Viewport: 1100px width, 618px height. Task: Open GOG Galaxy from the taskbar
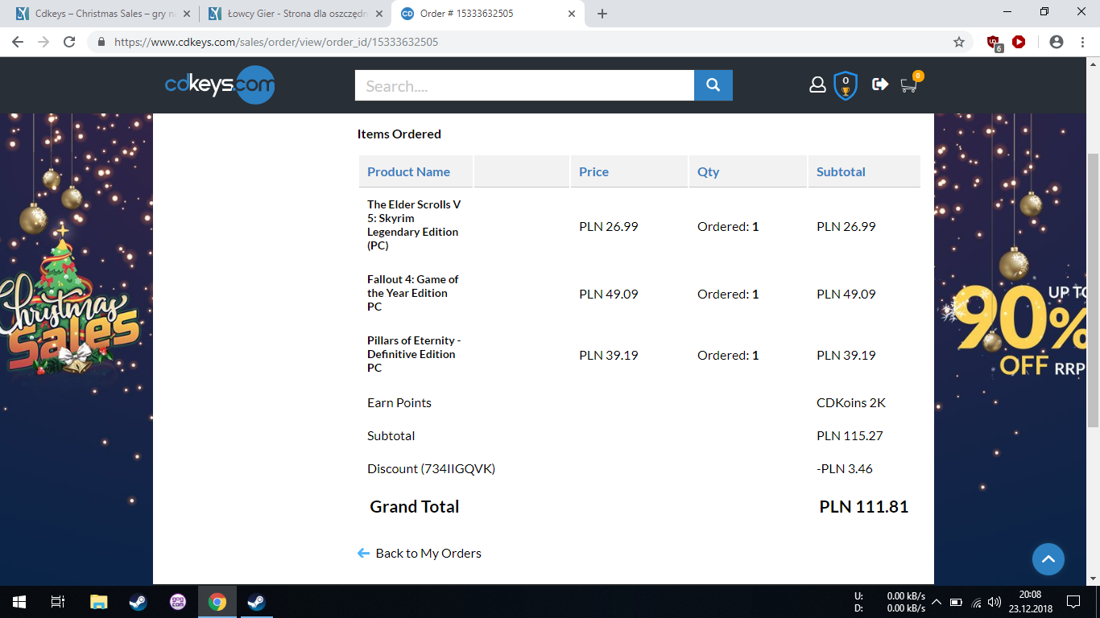click(x=178, y=601)
